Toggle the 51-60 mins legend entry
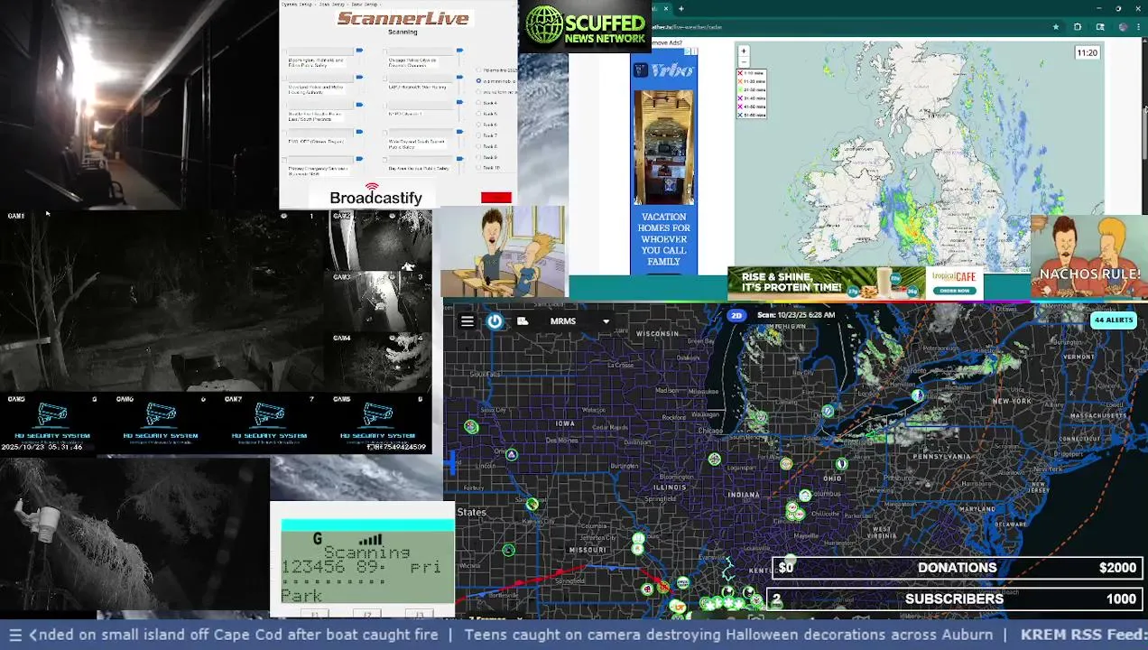Image resolution: width=1148 pixels, height=650 pixels. click(x=753, y=116)
